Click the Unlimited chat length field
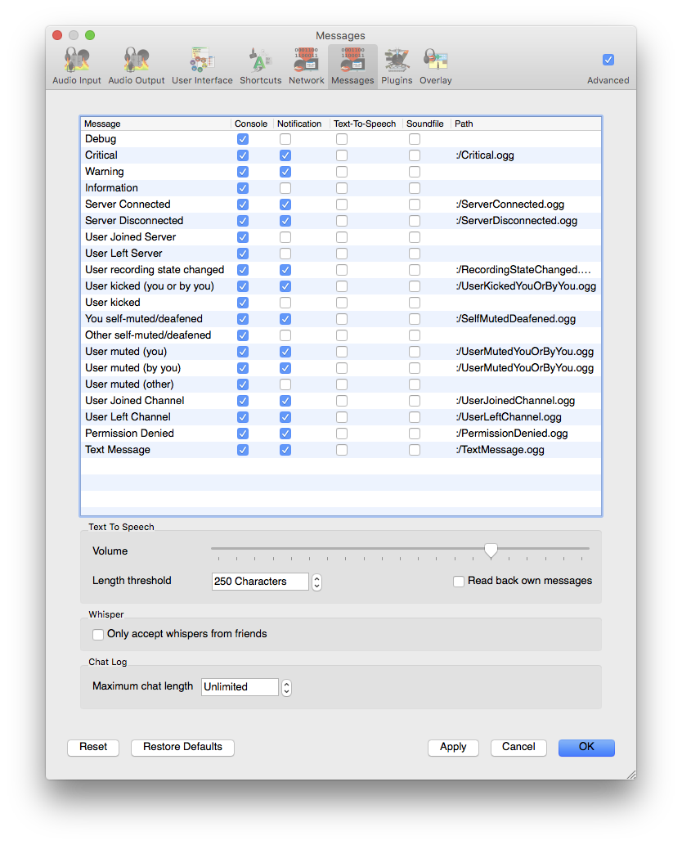This screenshot has width=682, height=845. [240, 687]
